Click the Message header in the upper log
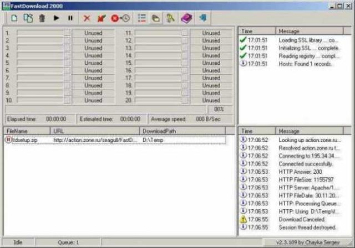The image size is (355, 248). click(x=310, y=31)
